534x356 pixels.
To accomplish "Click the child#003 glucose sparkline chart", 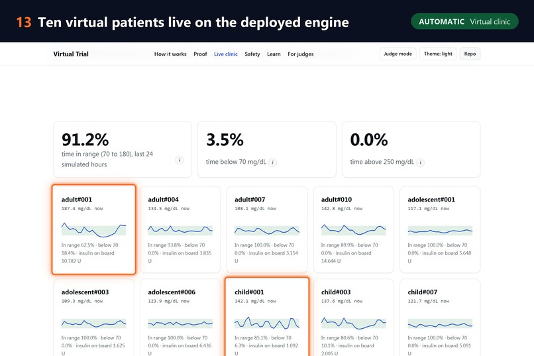I will 354,324.
